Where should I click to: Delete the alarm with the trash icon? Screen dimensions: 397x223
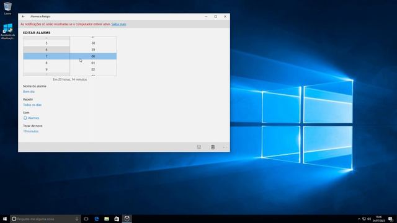click(x=213, y=147)
